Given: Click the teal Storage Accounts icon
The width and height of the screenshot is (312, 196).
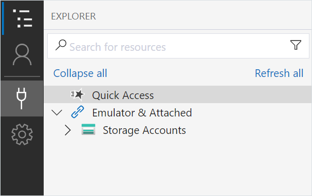Looking at the screenshot, I should tap(88, 129).
